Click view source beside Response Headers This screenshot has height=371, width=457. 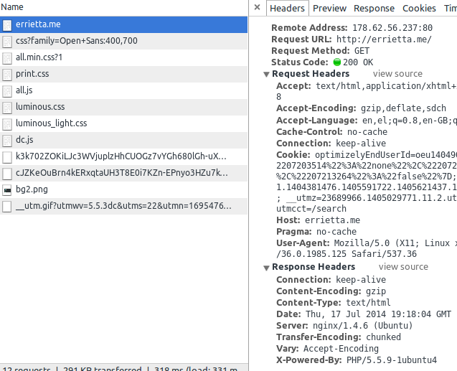pos(403,267)
